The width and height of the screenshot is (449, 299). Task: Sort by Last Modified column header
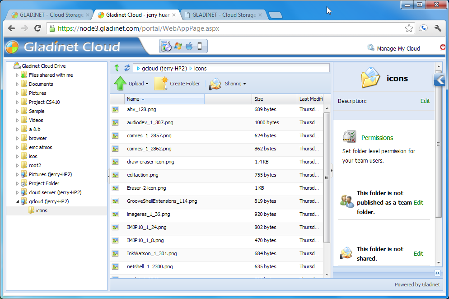(x=310, y=99)
